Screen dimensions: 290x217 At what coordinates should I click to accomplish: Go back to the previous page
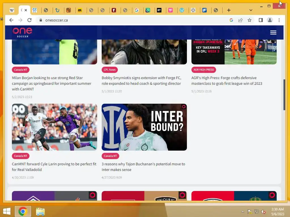click(11, 20)
